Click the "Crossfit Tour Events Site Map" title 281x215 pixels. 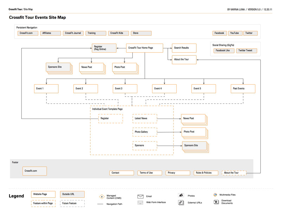pos(38,18)
